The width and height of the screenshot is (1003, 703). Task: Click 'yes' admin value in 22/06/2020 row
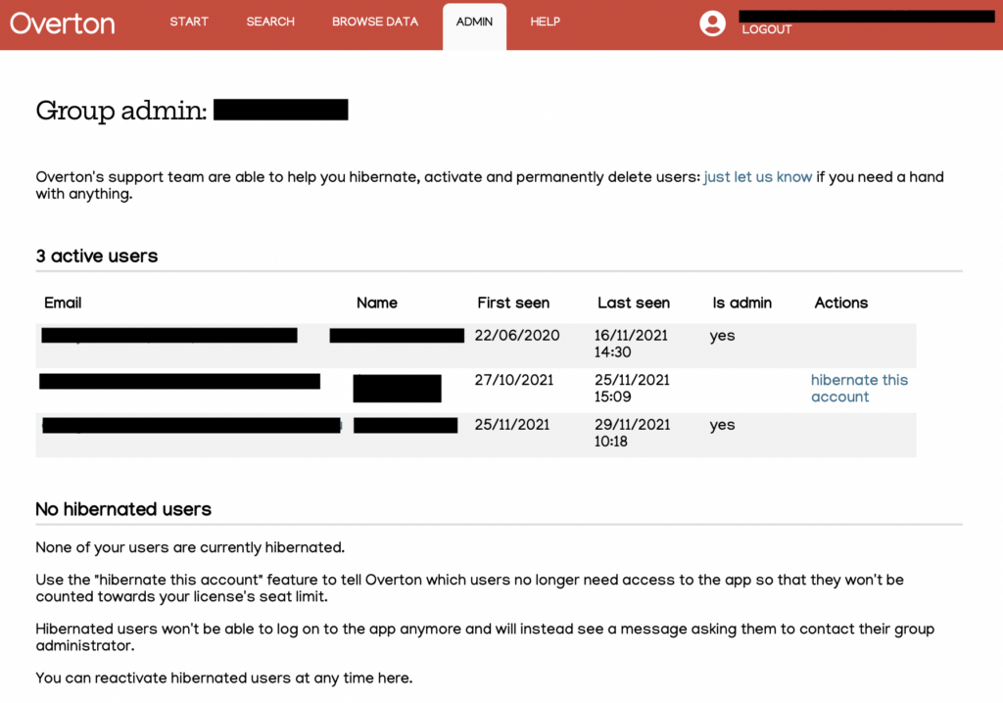(x=722, y=336)
